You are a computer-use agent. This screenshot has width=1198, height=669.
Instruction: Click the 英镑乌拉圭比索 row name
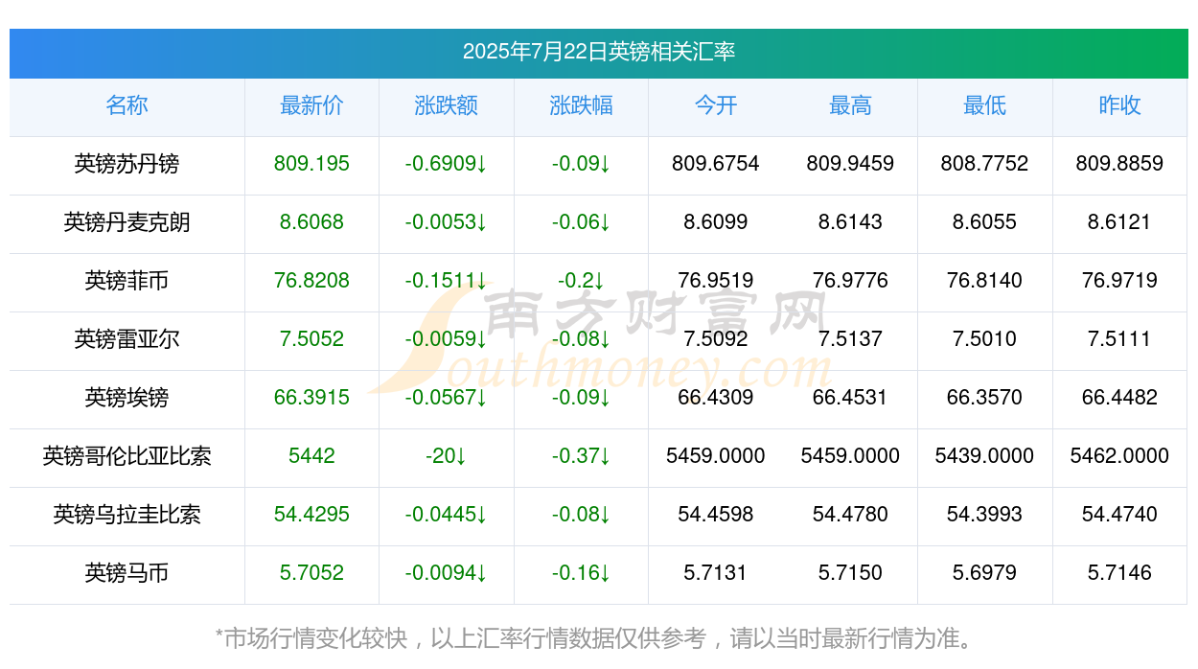coord(127,515)
